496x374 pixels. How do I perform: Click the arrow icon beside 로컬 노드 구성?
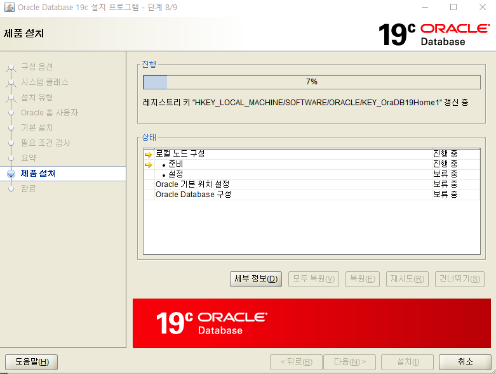coord(149,155)
